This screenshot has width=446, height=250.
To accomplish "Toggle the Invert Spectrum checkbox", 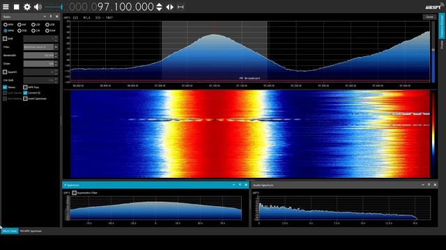I will pos(25,99).
